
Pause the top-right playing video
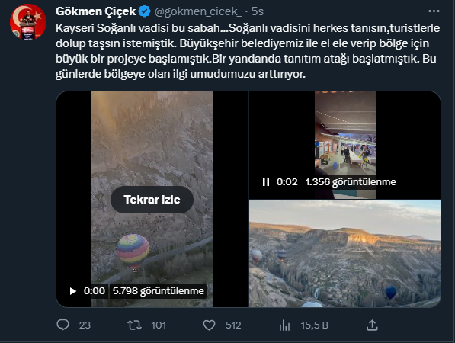[266, 182]
